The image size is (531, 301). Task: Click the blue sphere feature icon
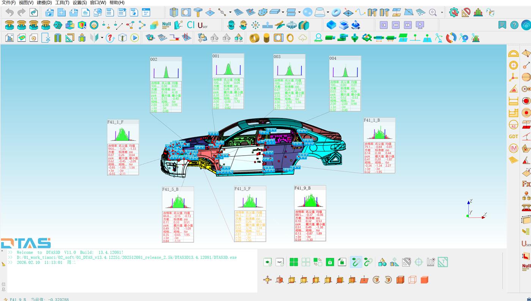click(x=308, y=13)
